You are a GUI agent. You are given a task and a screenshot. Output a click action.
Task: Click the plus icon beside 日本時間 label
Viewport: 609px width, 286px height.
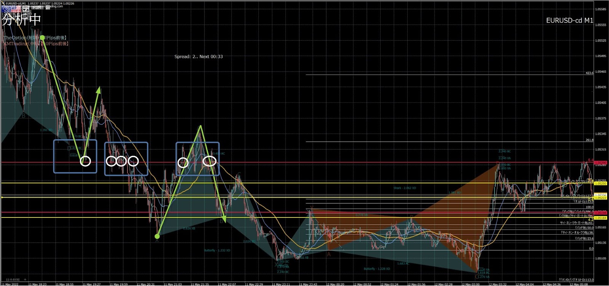coord(25,280)
